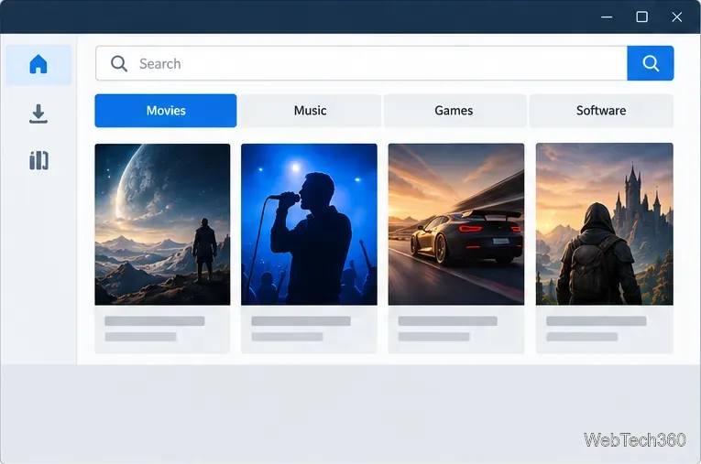Open the Downloads icon in sidebar
Viewport: 701px width, 464px height.
pos(38,113)
